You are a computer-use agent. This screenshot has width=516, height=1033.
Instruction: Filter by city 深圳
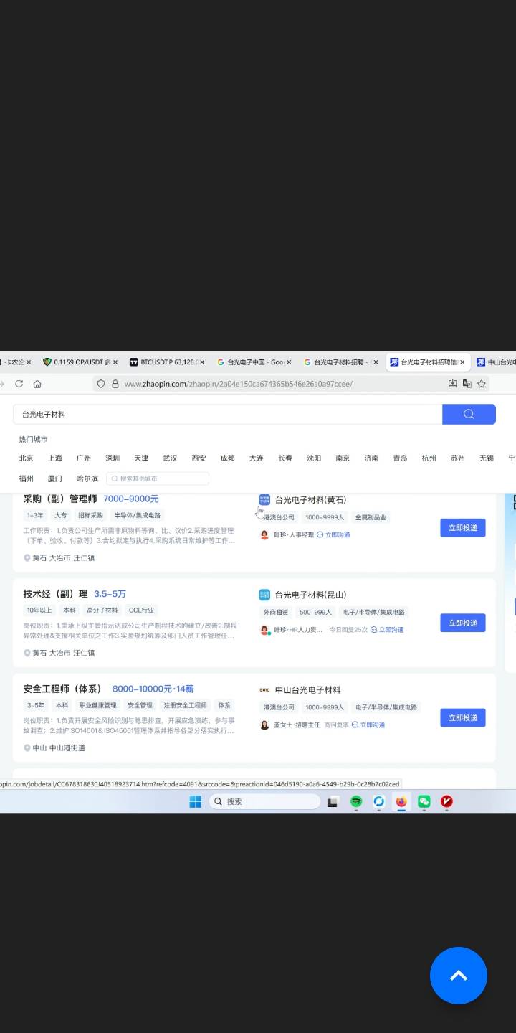113,458
